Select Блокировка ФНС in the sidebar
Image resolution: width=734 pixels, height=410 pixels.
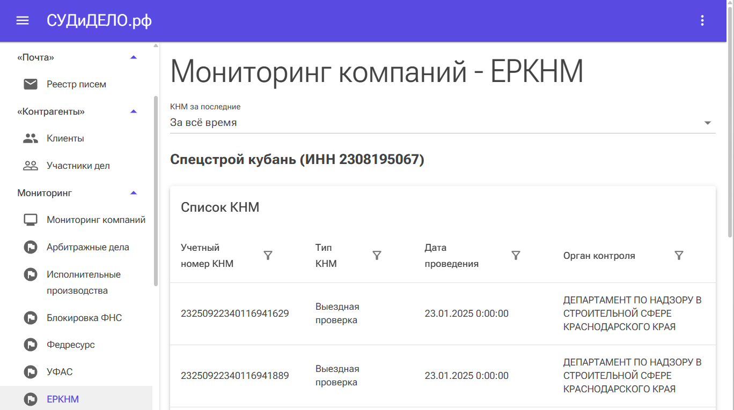click(x=84, y=318)
